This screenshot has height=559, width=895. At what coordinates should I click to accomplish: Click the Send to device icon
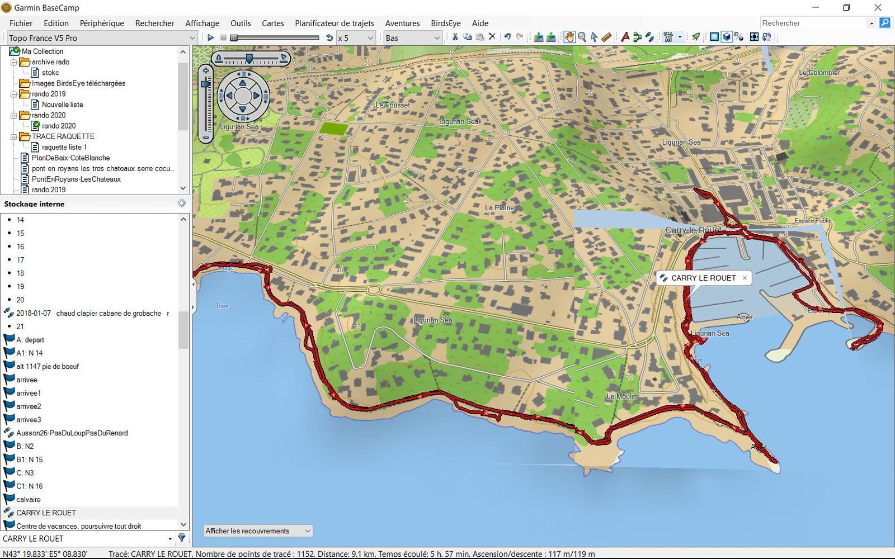point(538,37)
